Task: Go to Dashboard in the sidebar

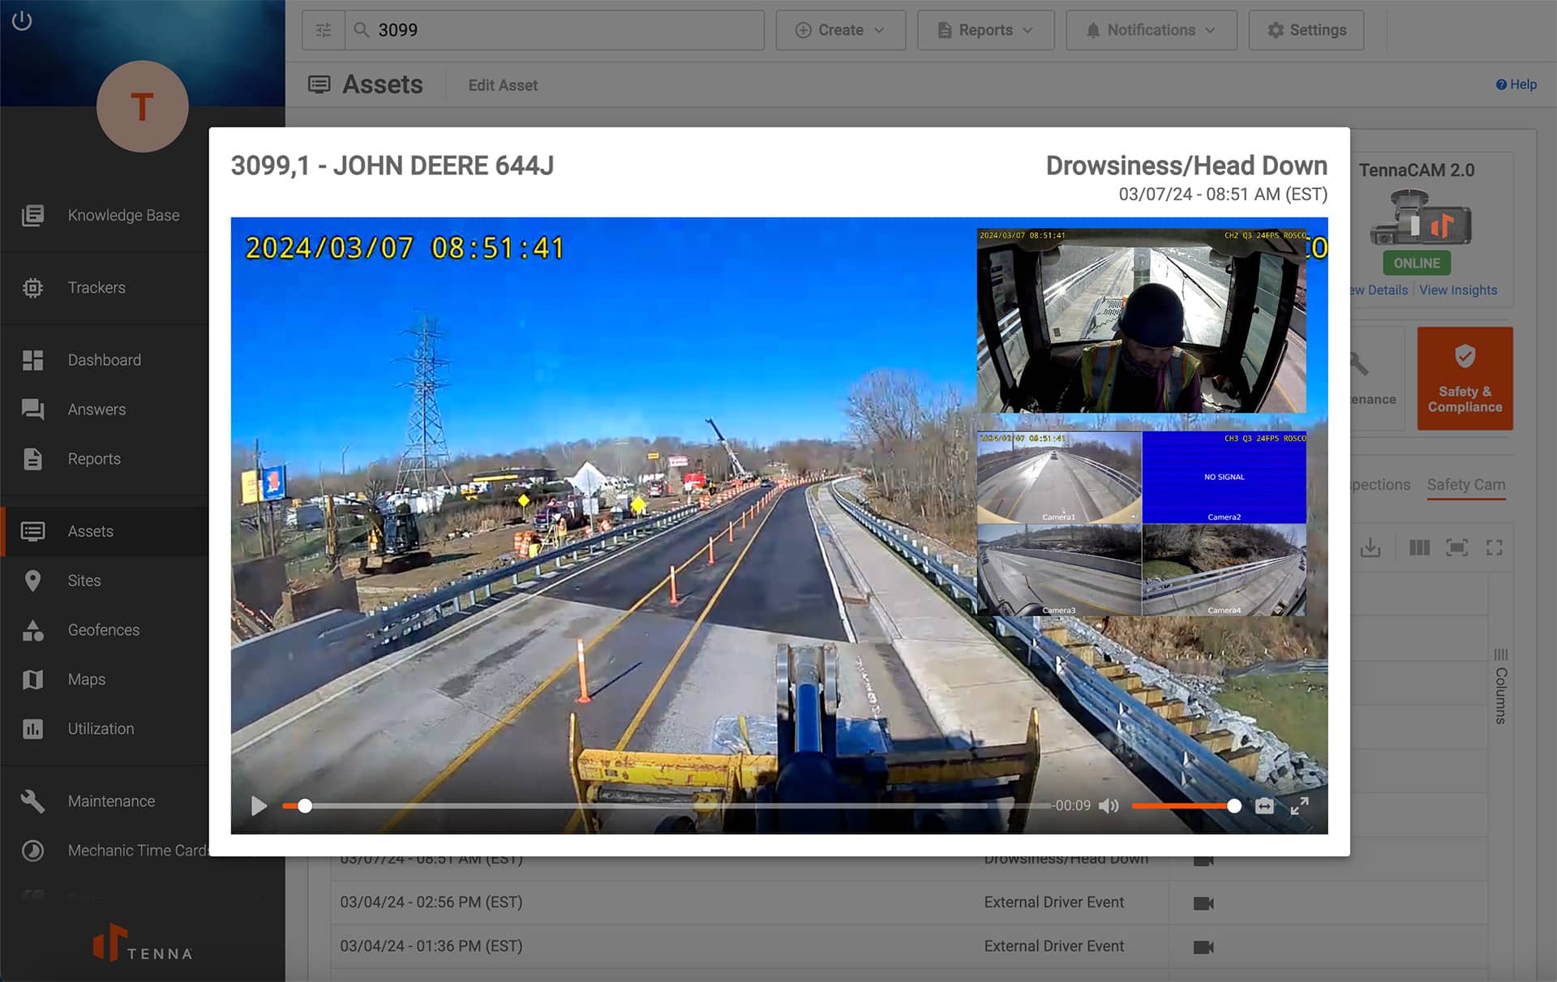Action: [104, 360]
